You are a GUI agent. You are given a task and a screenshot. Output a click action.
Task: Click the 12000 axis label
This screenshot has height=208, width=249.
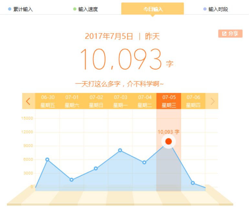click(x=27, y=132)
